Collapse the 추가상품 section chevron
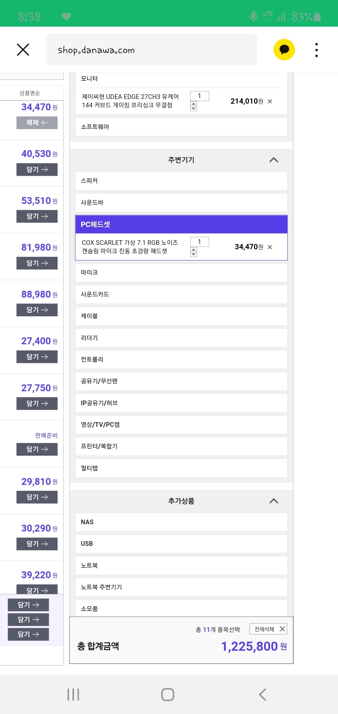This screenshot has height=714, width=338. tap(274, 501)
